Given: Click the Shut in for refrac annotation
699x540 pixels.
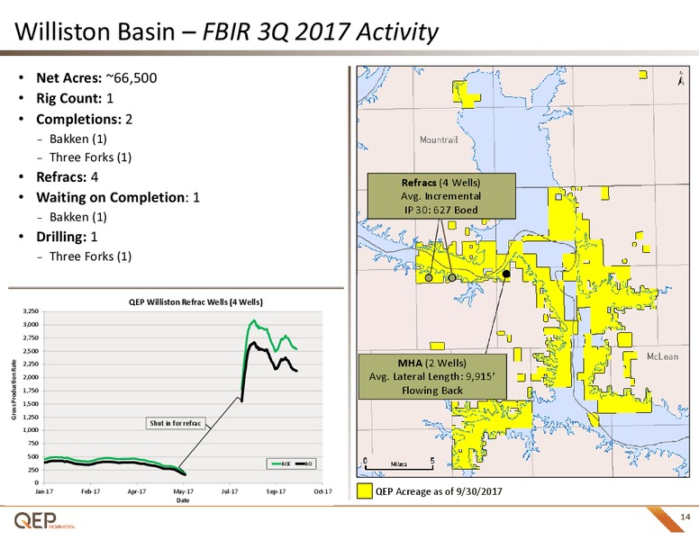Looking at the screenshot, I should [175, 423].
